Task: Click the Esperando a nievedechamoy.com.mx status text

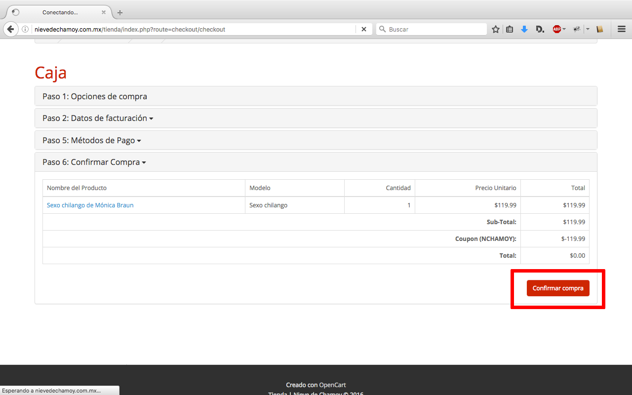Action: 51,391
